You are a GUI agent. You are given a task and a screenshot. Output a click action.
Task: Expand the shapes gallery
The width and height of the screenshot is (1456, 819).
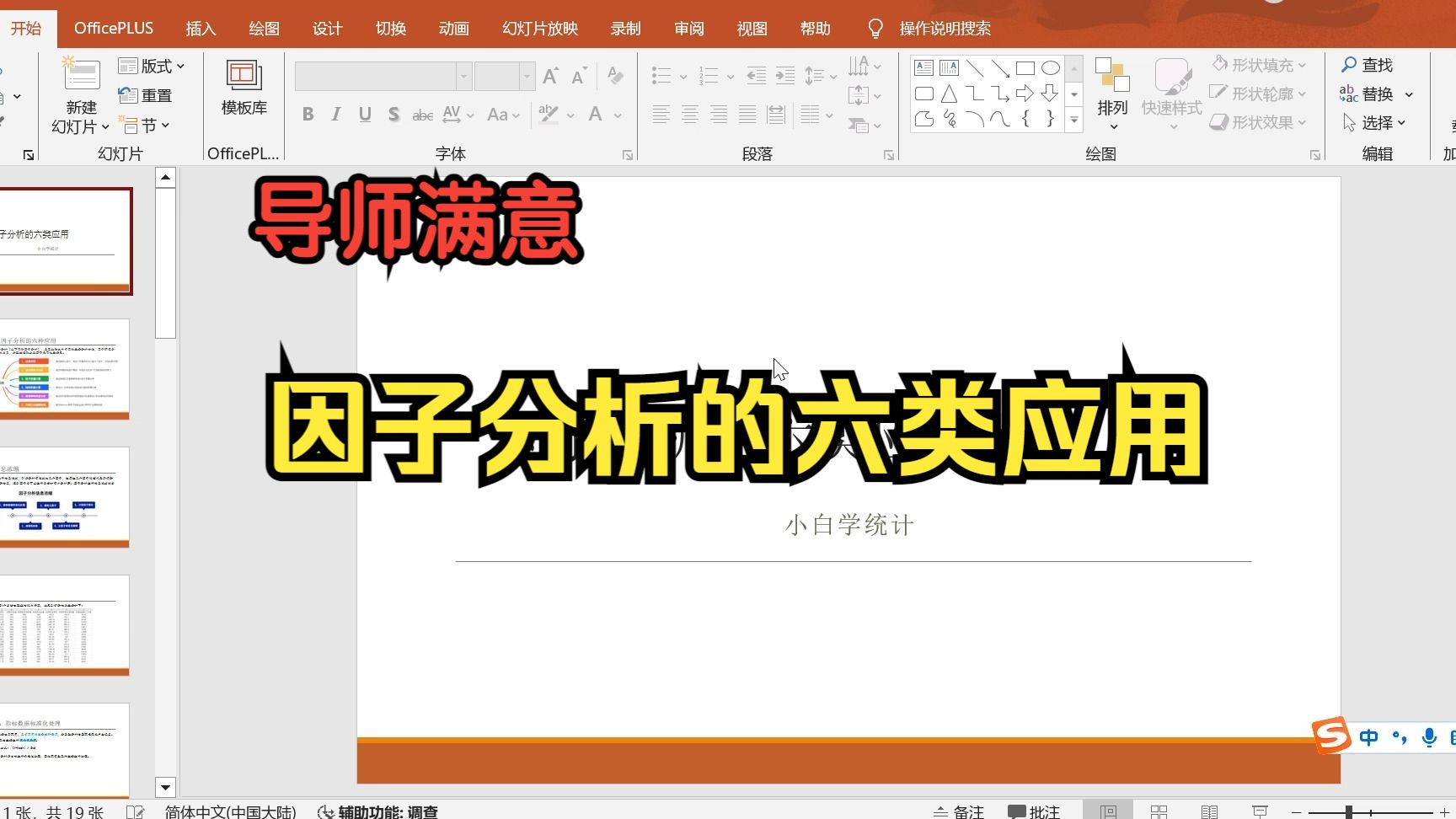[x=1073, y=120]
